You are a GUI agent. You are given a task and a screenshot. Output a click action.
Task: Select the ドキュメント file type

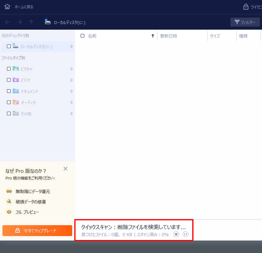coord(29,91)
